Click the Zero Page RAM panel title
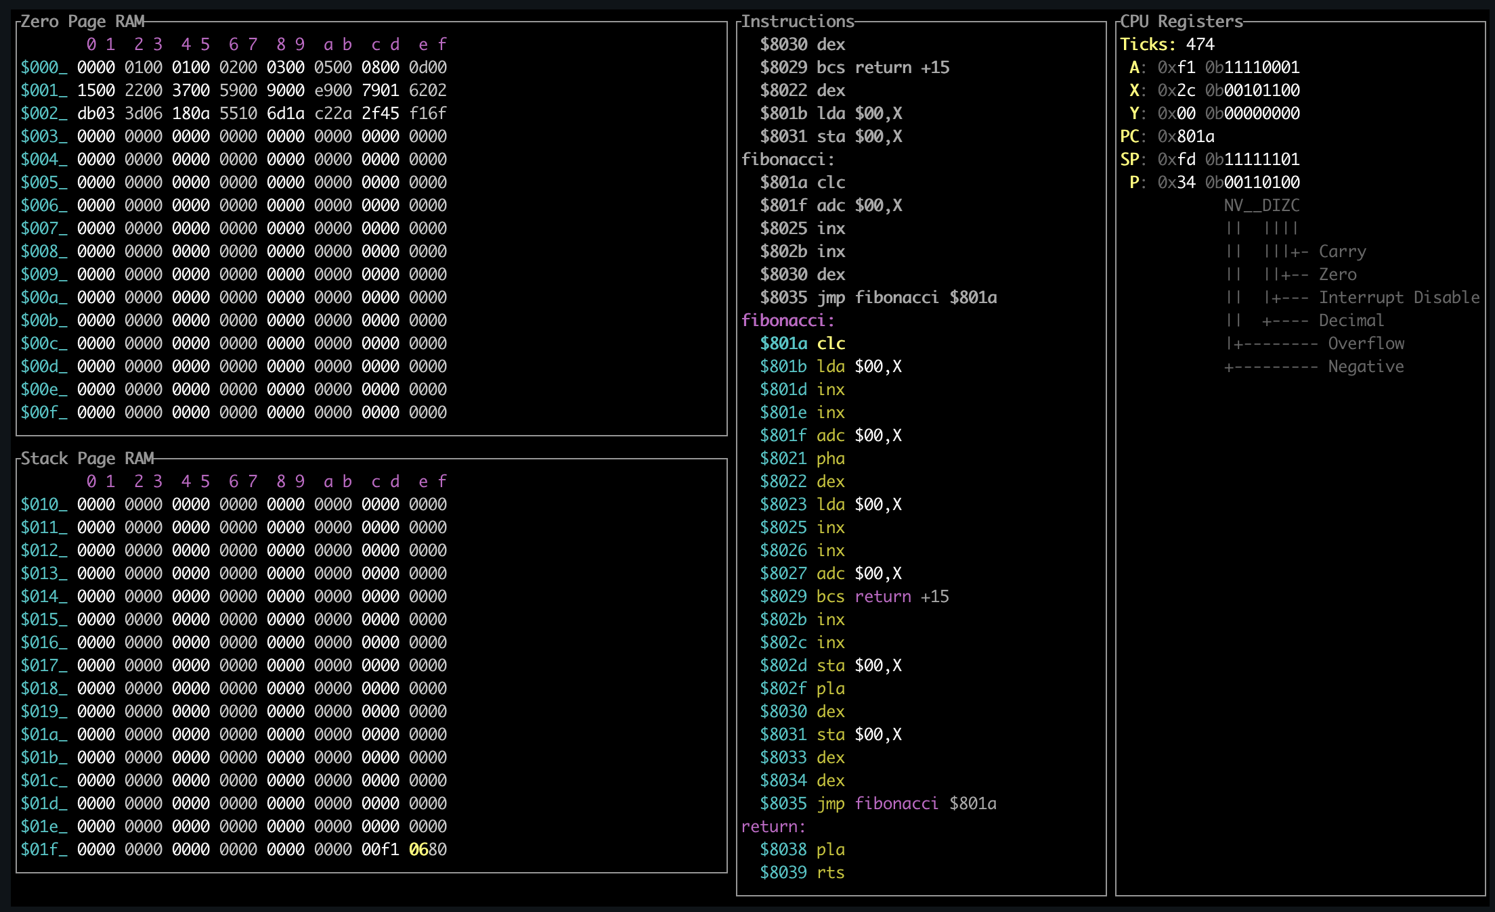Viewport: 1495px width, 912px height. pyautogui.click(x=83, y=22)
